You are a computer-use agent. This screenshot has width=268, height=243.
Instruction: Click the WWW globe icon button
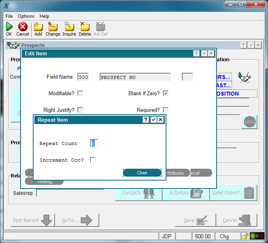click(x=249, y=122)
